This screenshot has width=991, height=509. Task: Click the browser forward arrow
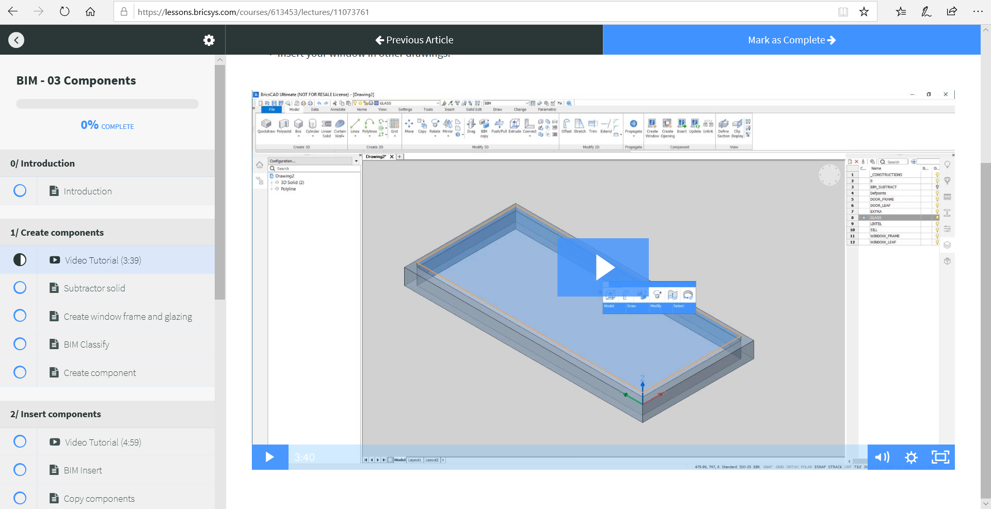[39, 11]
